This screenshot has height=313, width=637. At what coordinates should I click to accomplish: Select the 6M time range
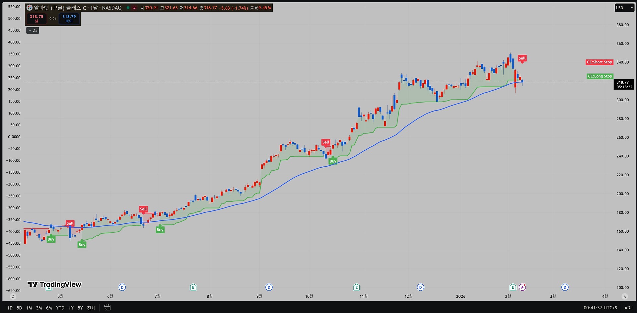(49, 308)
